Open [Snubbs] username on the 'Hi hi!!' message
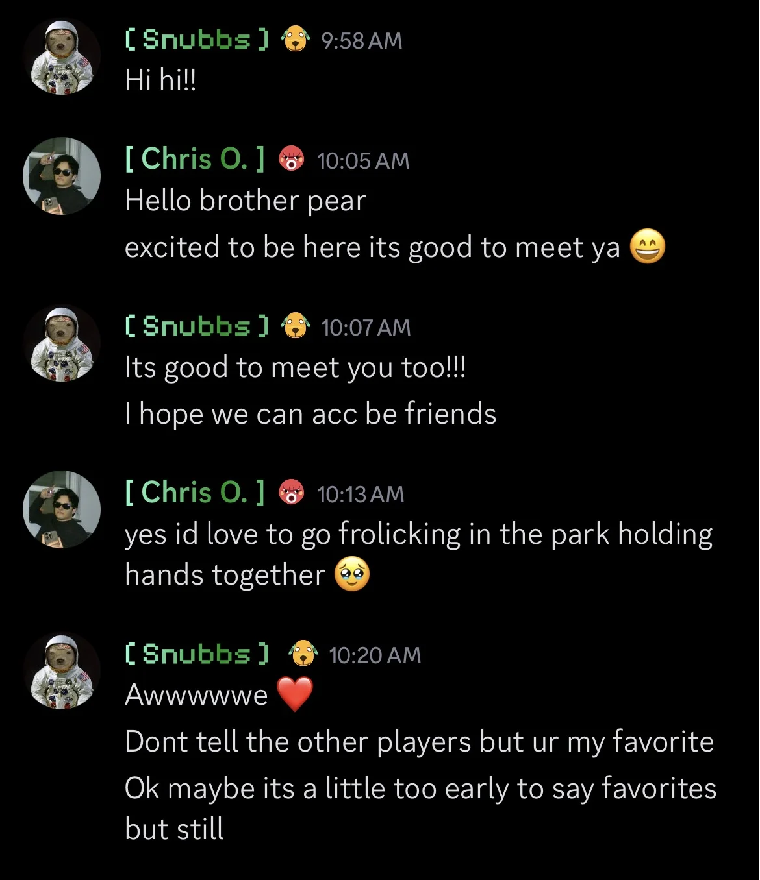 coord(197,39)
